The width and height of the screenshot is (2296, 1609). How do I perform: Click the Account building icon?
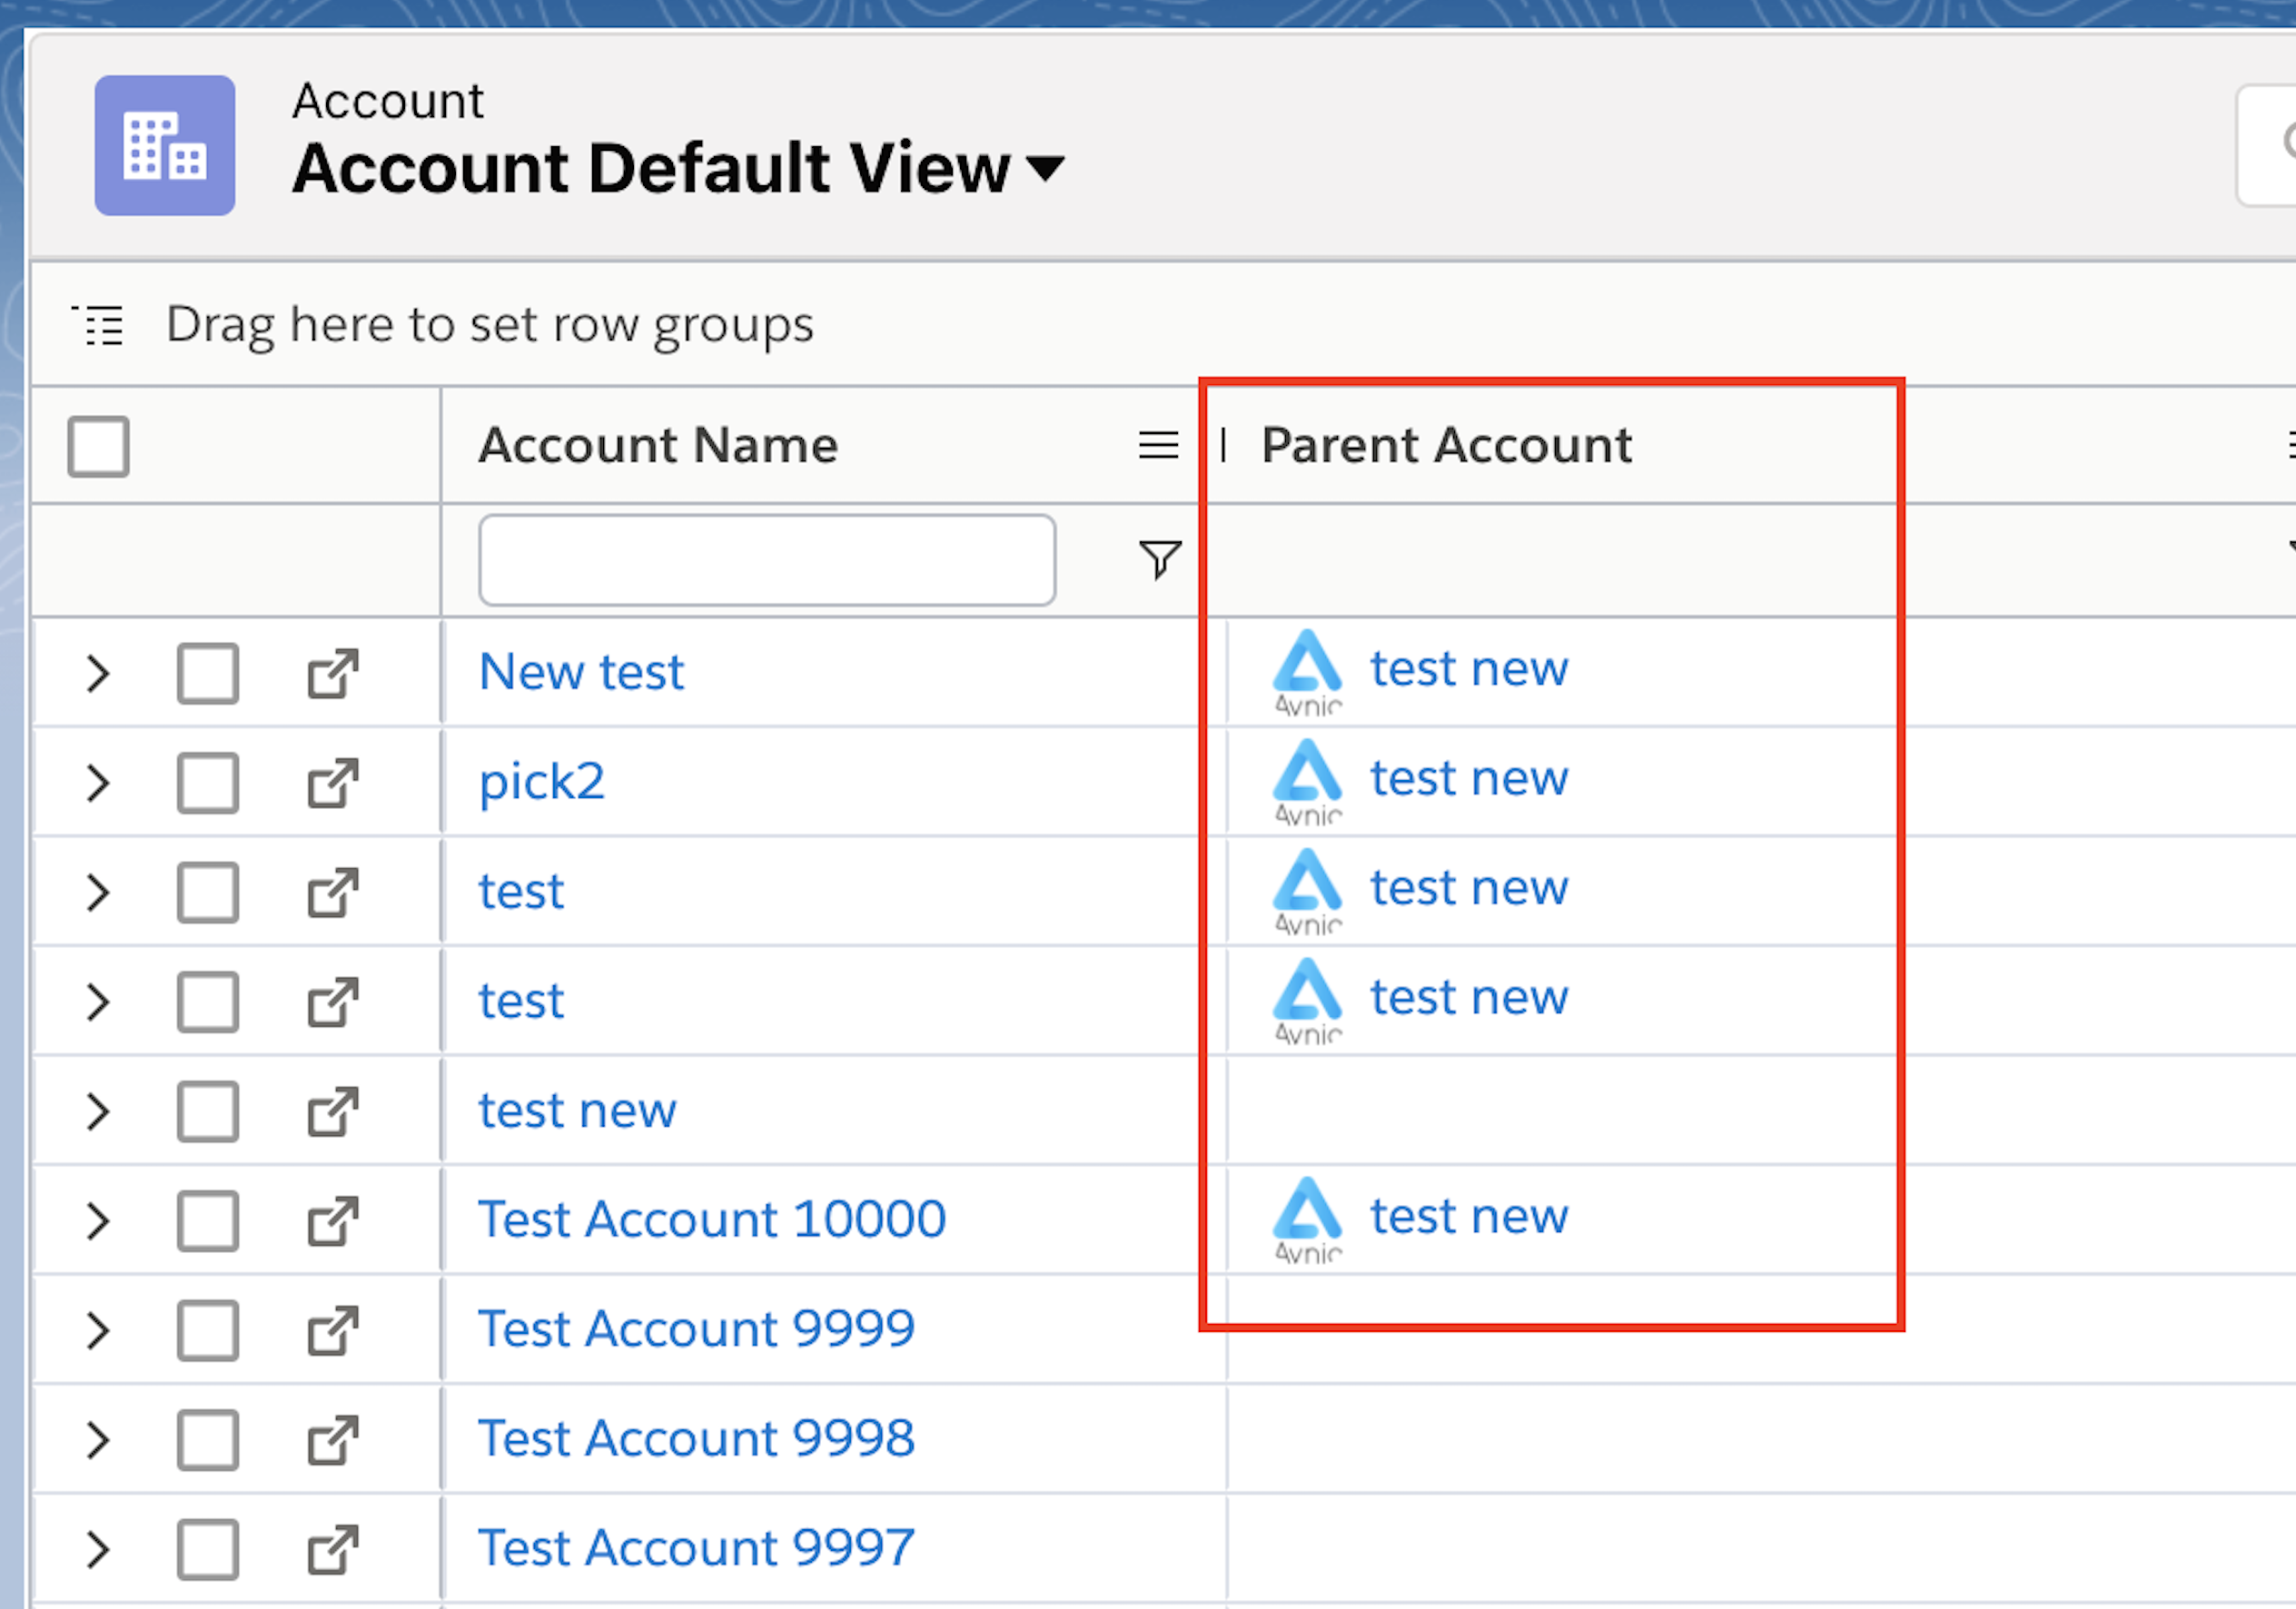click(165, 146)
